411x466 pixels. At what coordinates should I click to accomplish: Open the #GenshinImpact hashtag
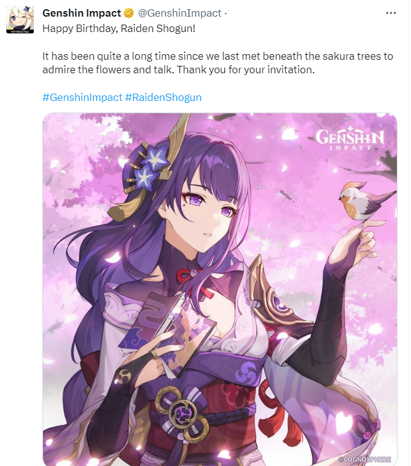pos(82,97)
